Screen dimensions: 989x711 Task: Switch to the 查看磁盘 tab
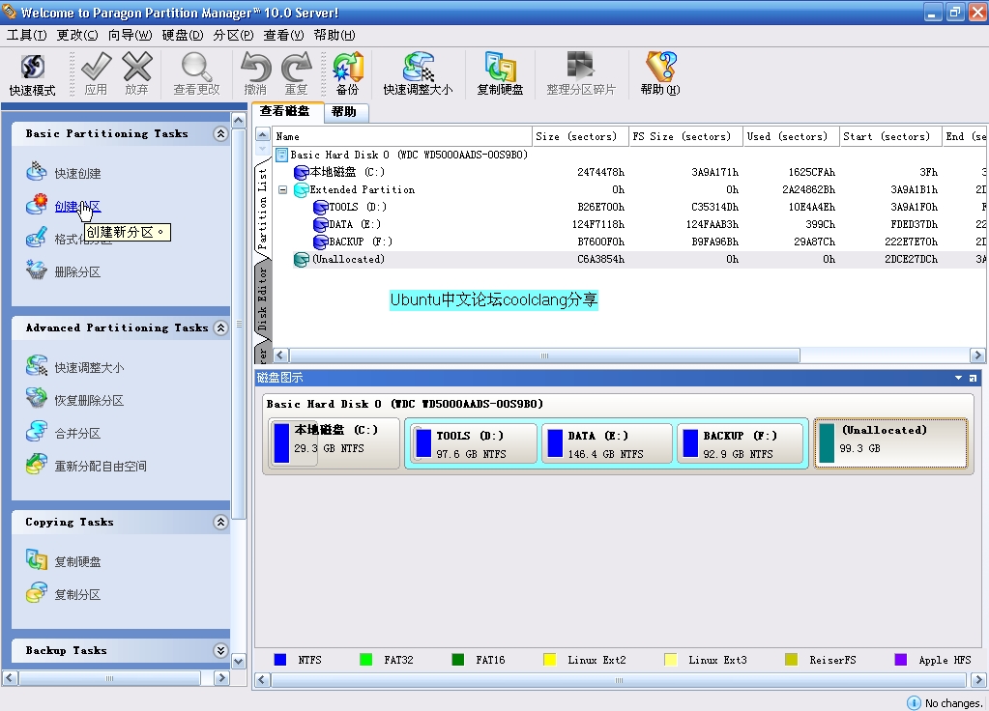point(288,111)
